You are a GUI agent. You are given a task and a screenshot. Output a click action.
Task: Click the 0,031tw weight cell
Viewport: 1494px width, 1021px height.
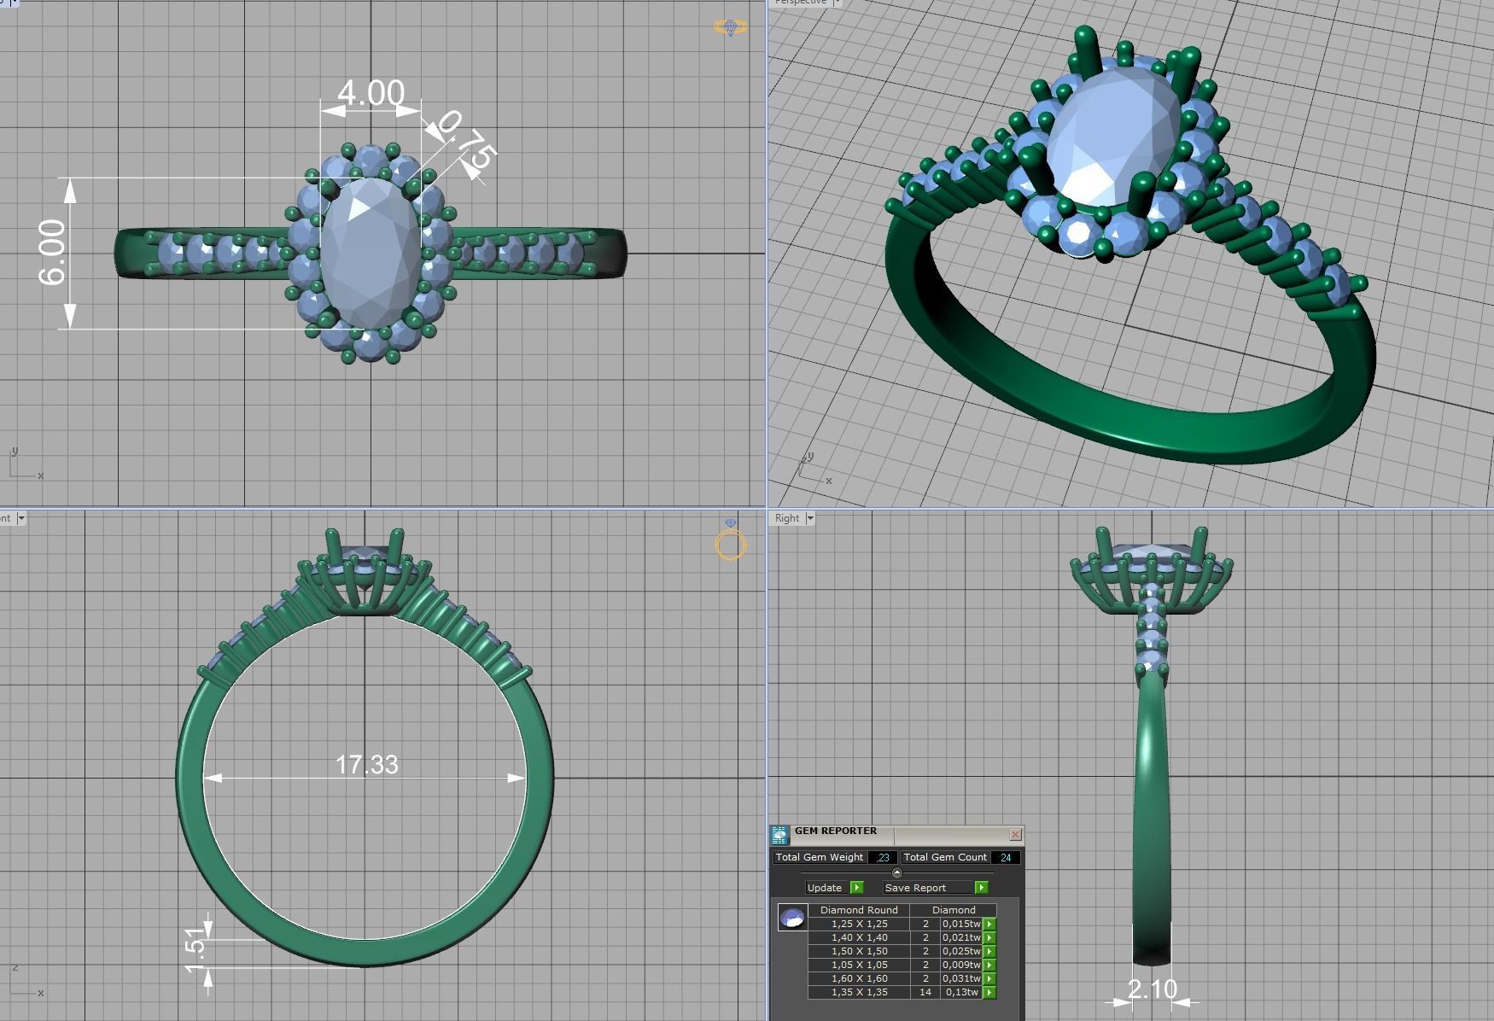[961, 978]
